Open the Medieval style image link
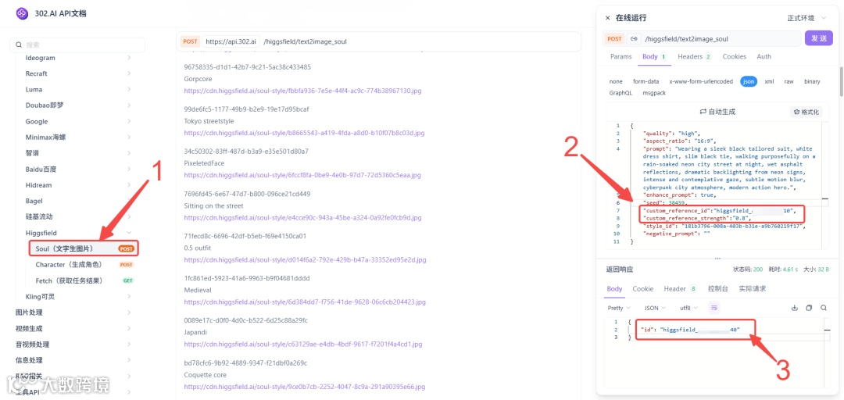Screen dimensions: 844x400 305,302
